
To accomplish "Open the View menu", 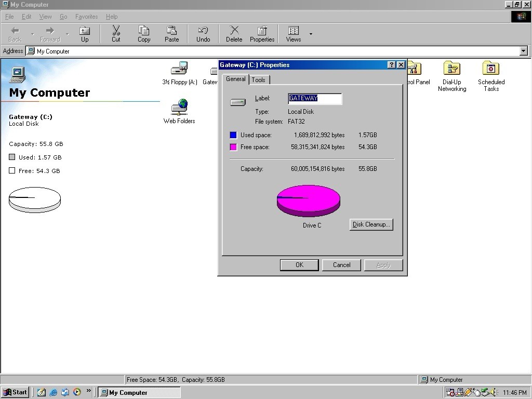I will click(46, 17).
